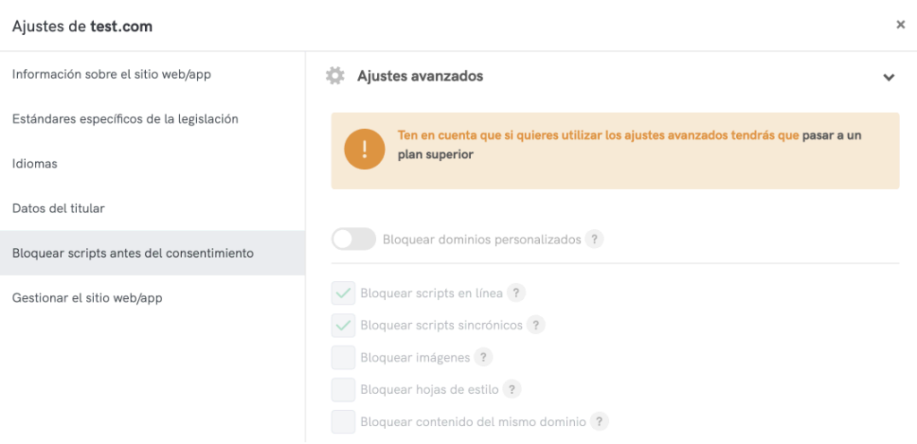Click the gear icon beside Ajustes avanzados
The height and width of the screenshot is (444, 917).
click(x=335, y=76)
